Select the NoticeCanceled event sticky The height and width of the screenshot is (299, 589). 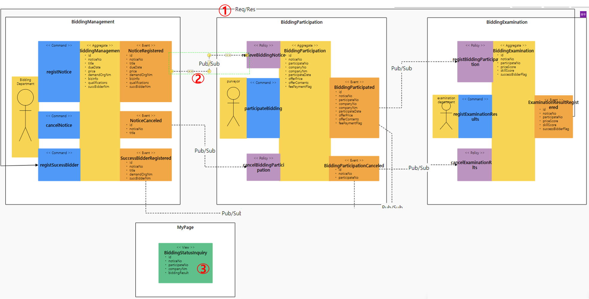click(x=146, y=125)
